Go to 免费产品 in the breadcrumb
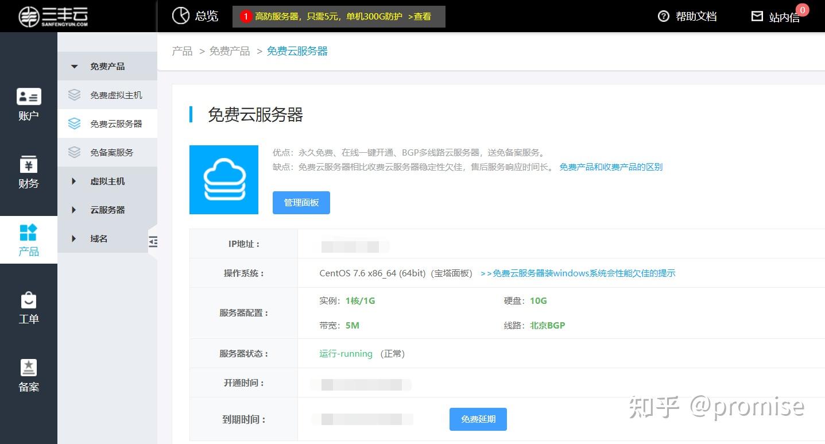Screen dimensions: 825x444 coord(230,51)
